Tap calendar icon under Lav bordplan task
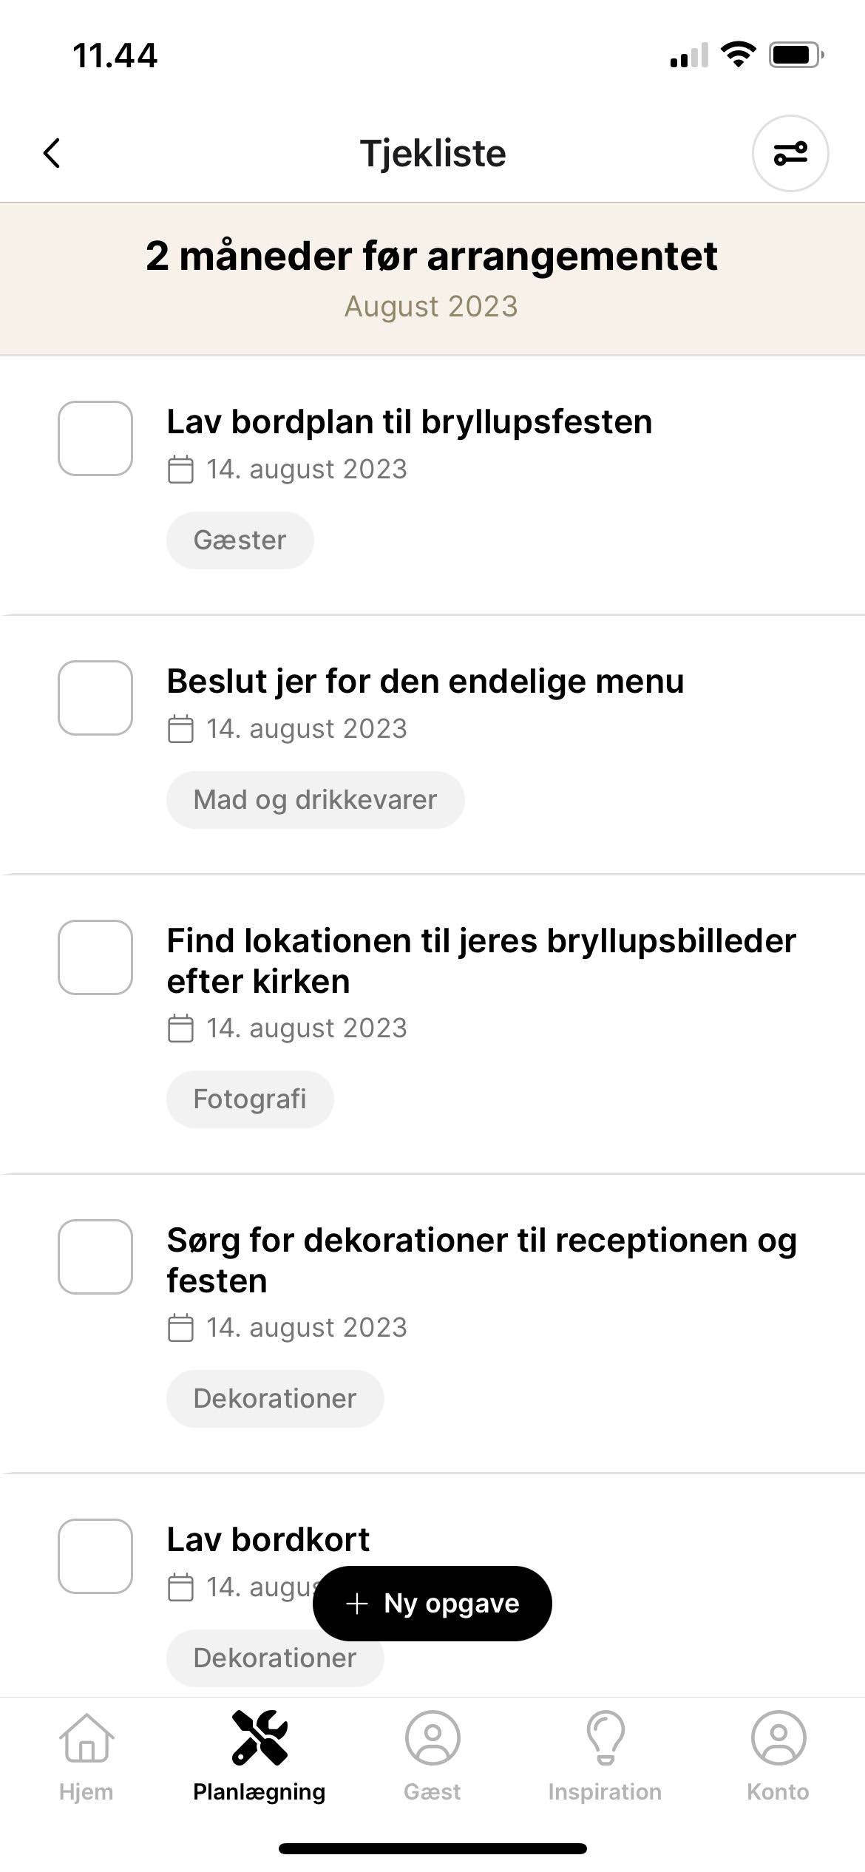 [180, 470]
